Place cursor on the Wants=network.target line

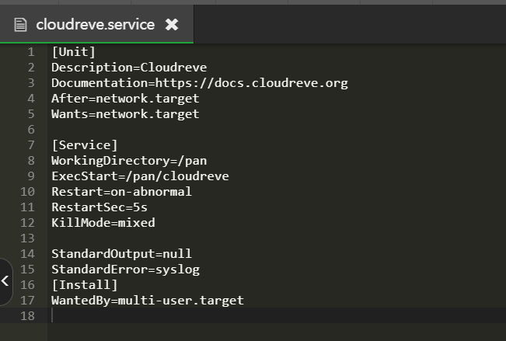[125, 114]
